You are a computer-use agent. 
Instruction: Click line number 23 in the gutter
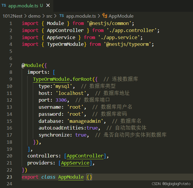pos(9,177)
